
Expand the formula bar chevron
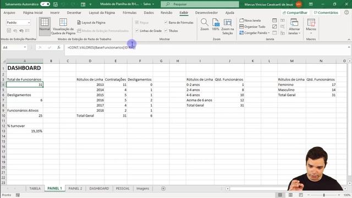tap(349, 47)
